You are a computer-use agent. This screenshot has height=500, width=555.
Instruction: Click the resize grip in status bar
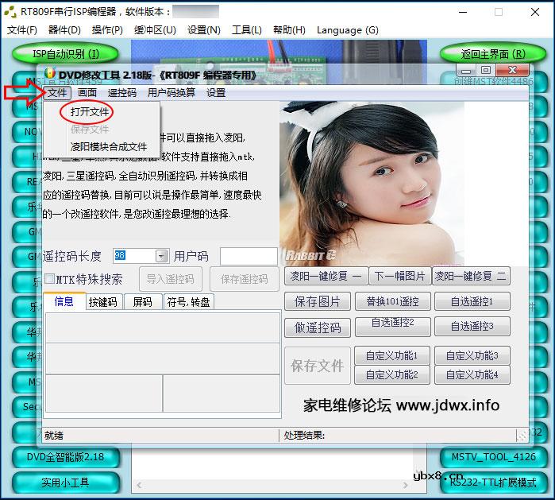pos(522,436)
